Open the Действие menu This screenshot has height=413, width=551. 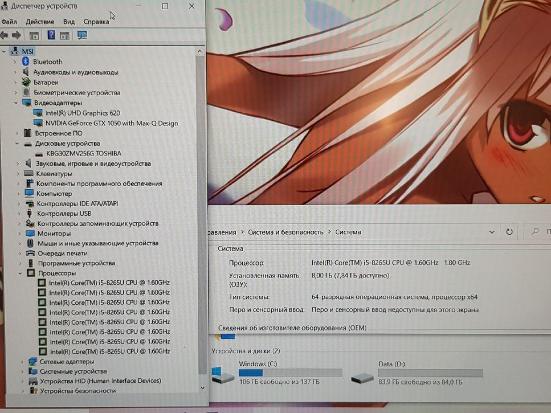(x=40, y=22)
